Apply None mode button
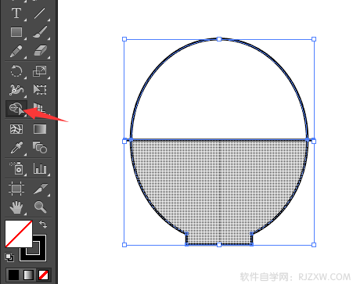 click(43, 275)
